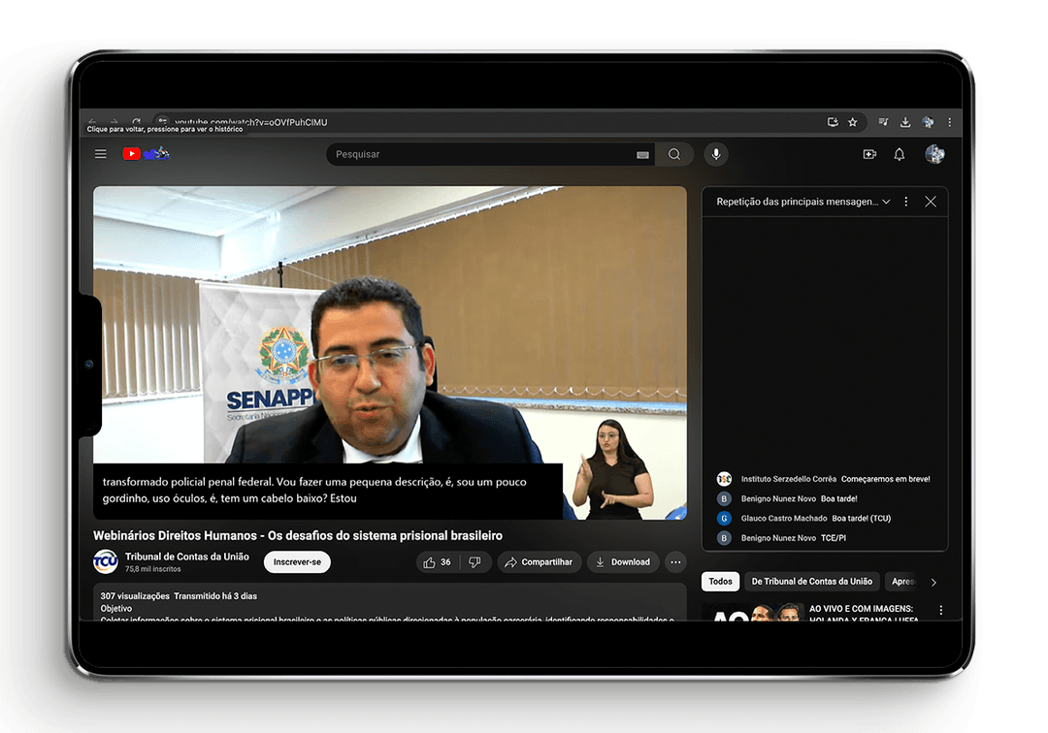This screenshot has height=733, width=1048.
Task: Subscribe via the Inscrever-se button
Action: pyautogui.click(x=297, y=562)
